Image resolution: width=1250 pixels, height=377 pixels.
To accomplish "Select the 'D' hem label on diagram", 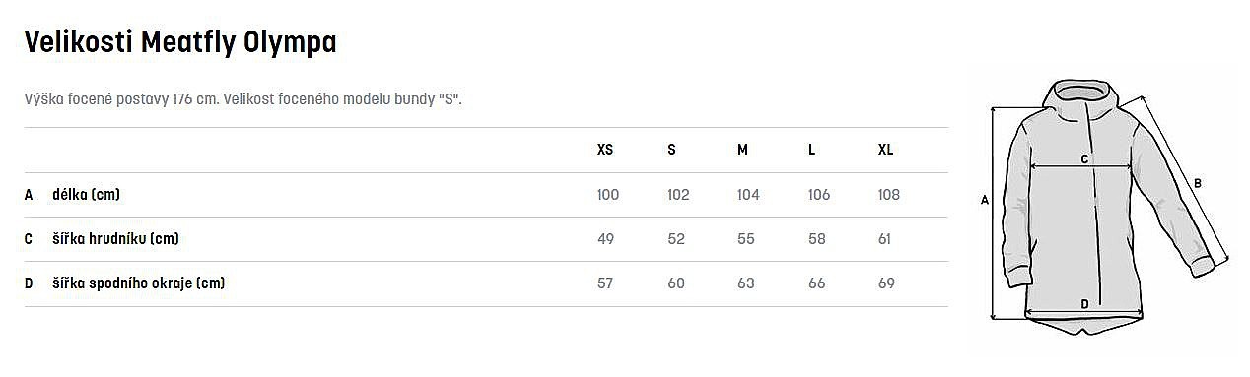I will click(1084, 304).
